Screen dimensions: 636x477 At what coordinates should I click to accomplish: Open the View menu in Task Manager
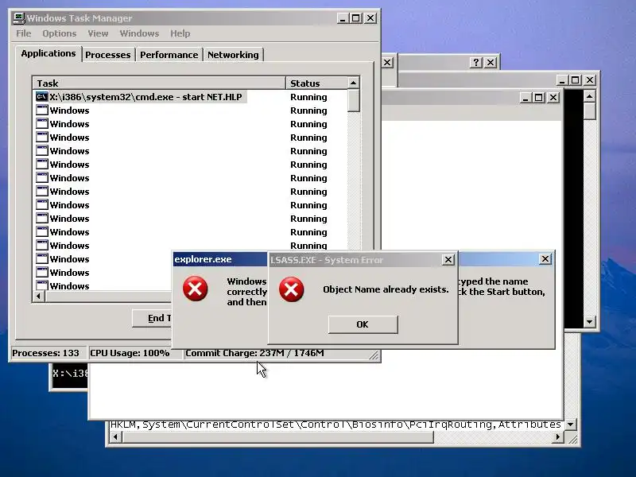pos(98,33)
